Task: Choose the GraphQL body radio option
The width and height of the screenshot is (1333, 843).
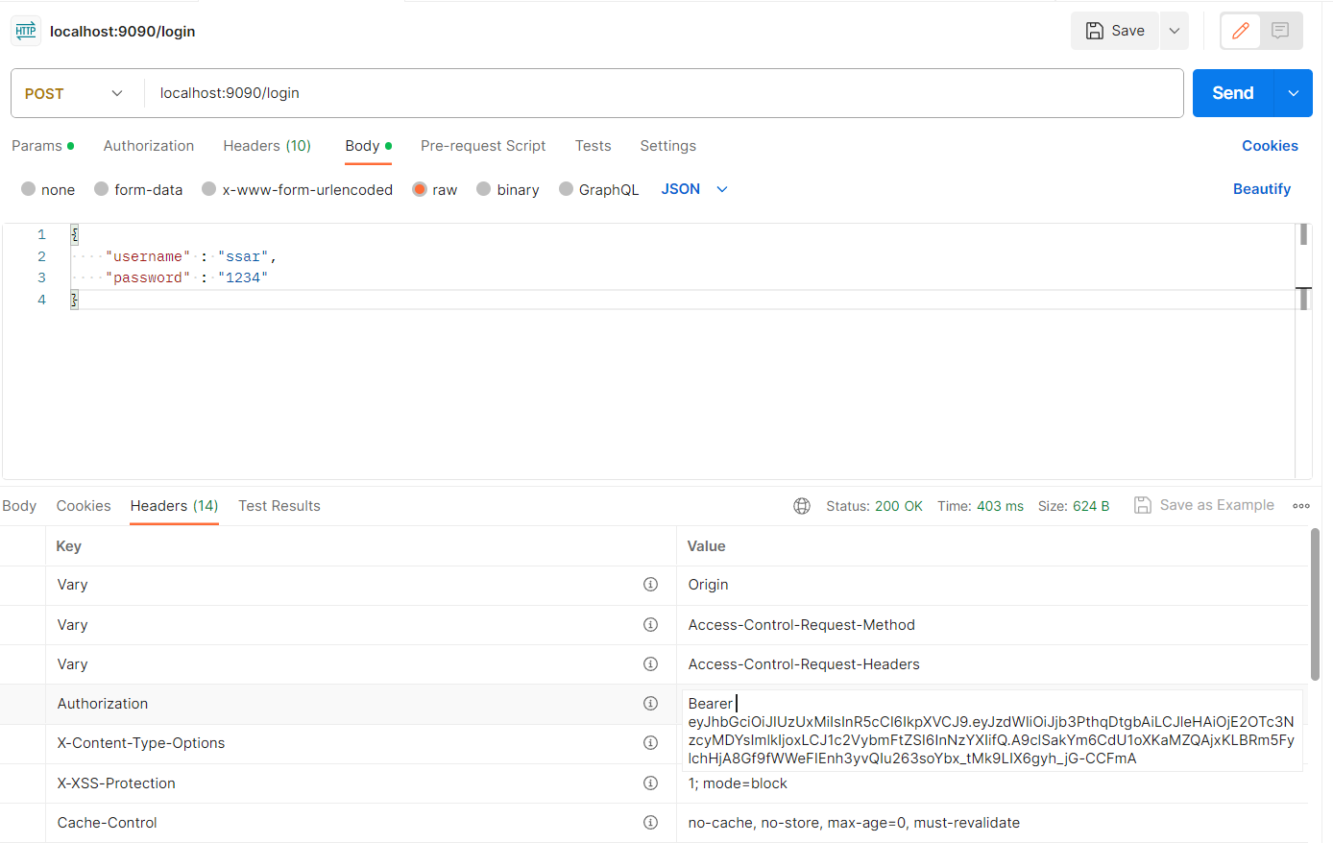Action: click(566, 189)
